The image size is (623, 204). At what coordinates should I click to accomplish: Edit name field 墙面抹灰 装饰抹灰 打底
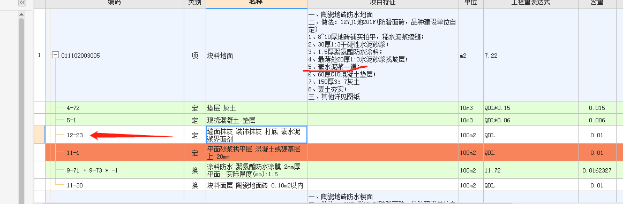coord(256,135)
